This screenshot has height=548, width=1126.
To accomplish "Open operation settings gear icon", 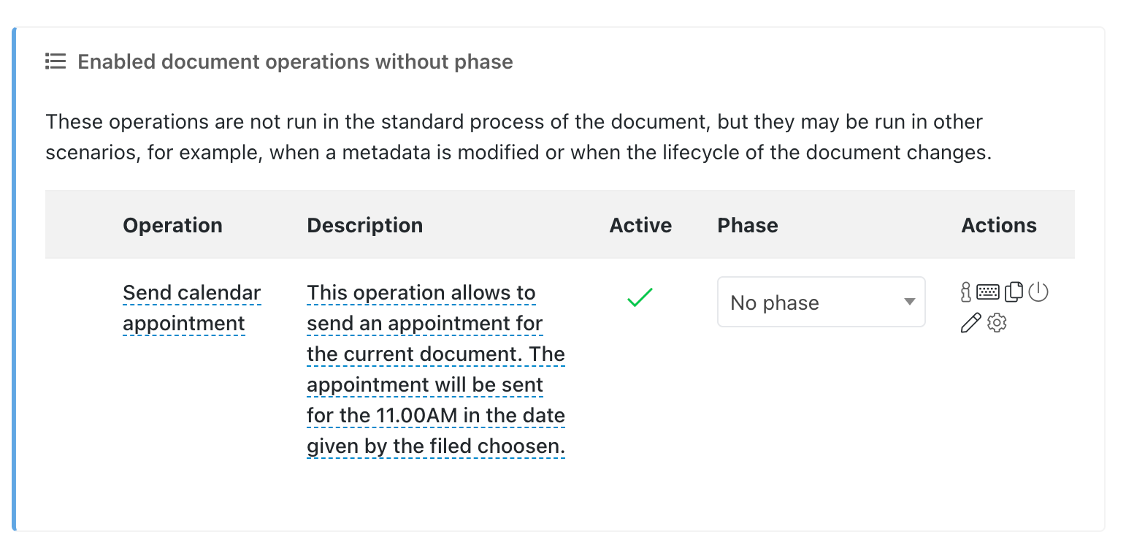I will click(x=997, y=322).
